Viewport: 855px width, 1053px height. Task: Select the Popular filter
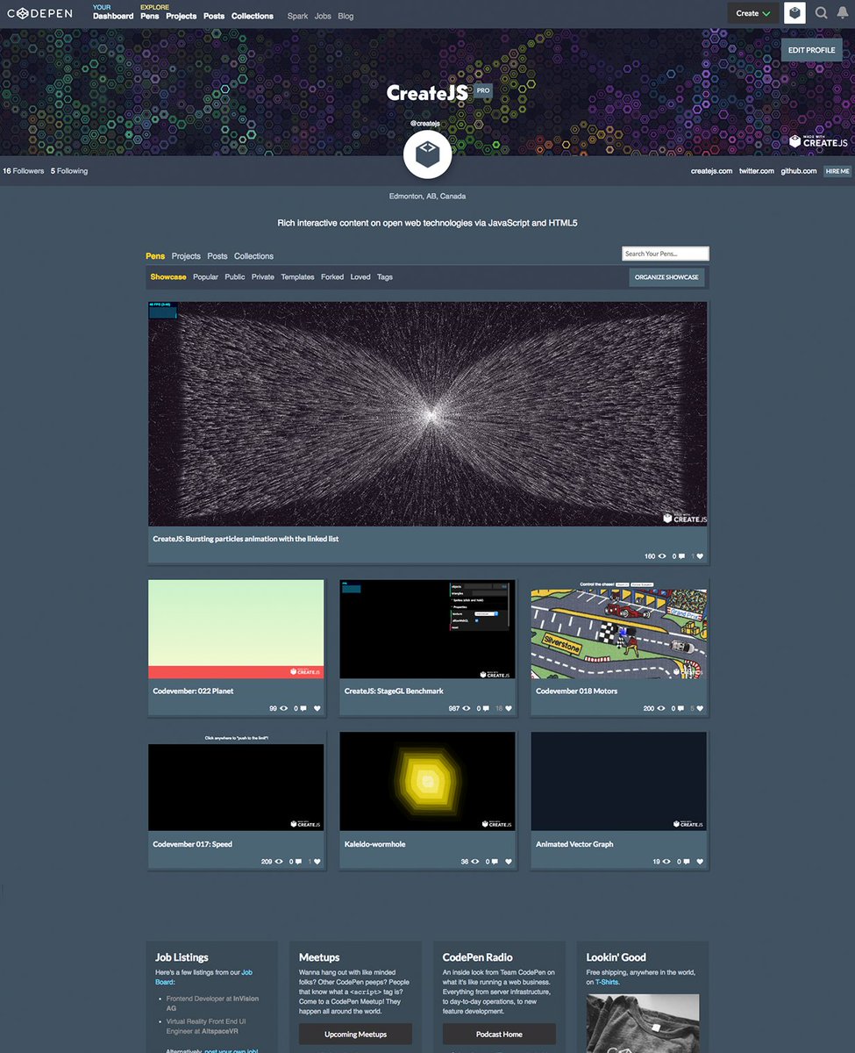[205, 277]
